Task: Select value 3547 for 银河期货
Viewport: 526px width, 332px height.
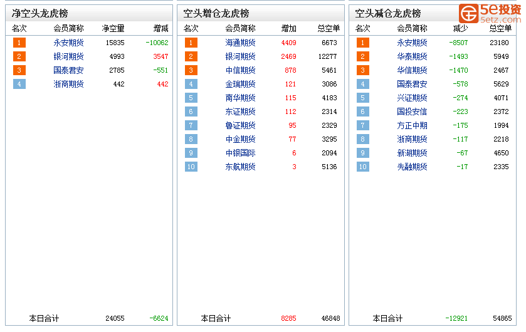Action: click(160, 56)
